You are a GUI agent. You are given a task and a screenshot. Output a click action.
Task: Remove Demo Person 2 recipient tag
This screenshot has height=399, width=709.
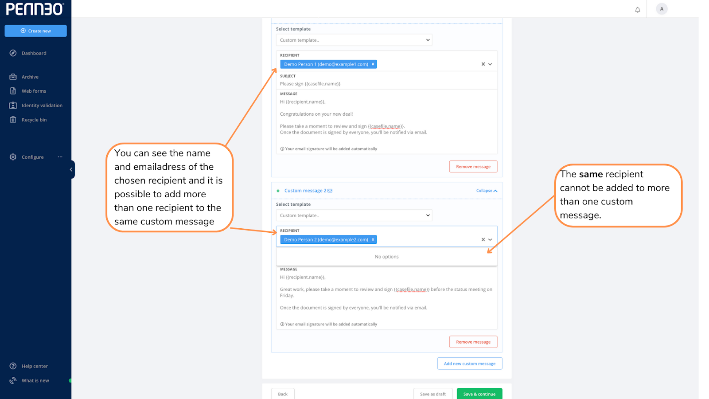tap(373, 239)
